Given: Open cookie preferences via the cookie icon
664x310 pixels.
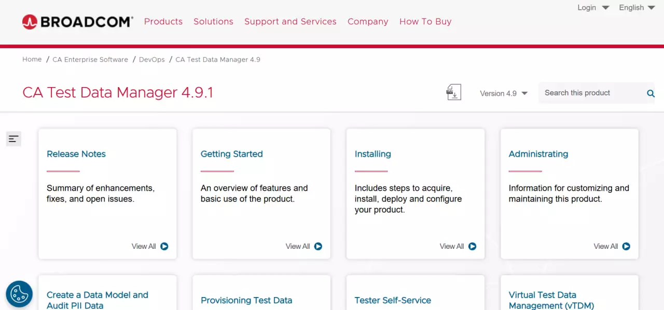Looking at the screenshot, I should (19, 294).
